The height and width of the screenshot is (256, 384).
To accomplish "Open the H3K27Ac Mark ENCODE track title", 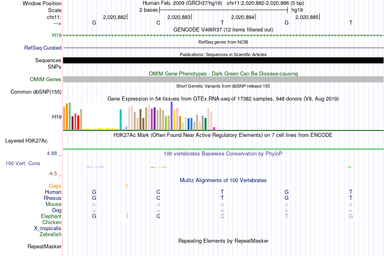I will coord(223,135).
